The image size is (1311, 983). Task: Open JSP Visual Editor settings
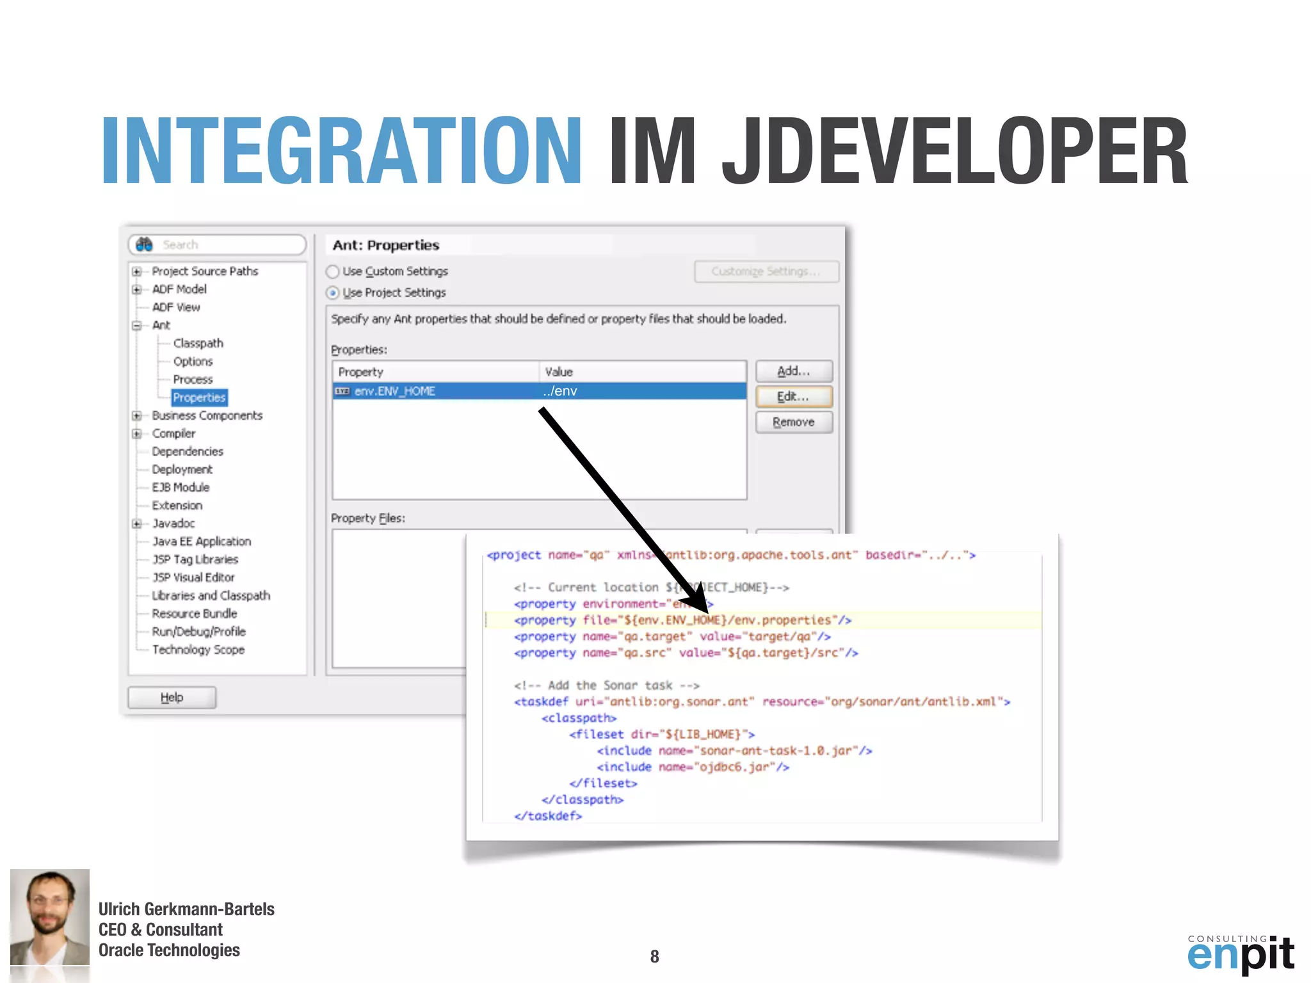click(x=193, y=577)
